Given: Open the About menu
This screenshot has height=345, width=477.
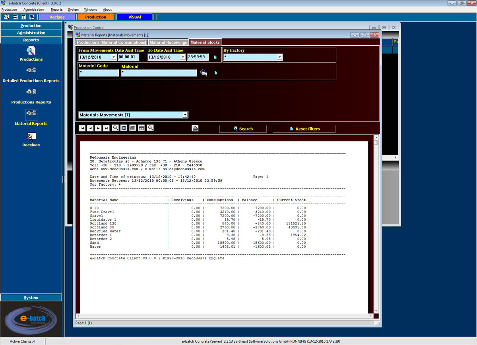Looking at the screenshot, I should click(107, 10).
